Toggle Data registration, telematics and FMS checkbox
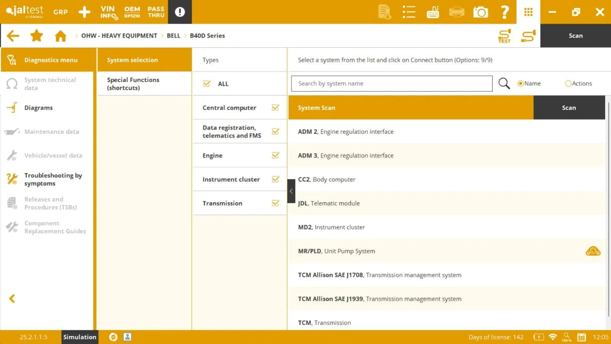The width and height of the screenshot is (611, 344). (x=275, y=131)
